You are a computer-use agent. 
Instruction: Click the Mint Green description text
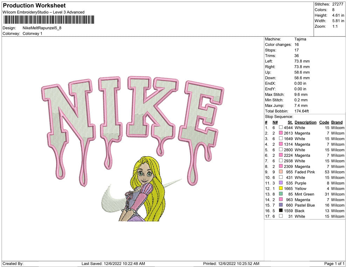coord(305,194)
